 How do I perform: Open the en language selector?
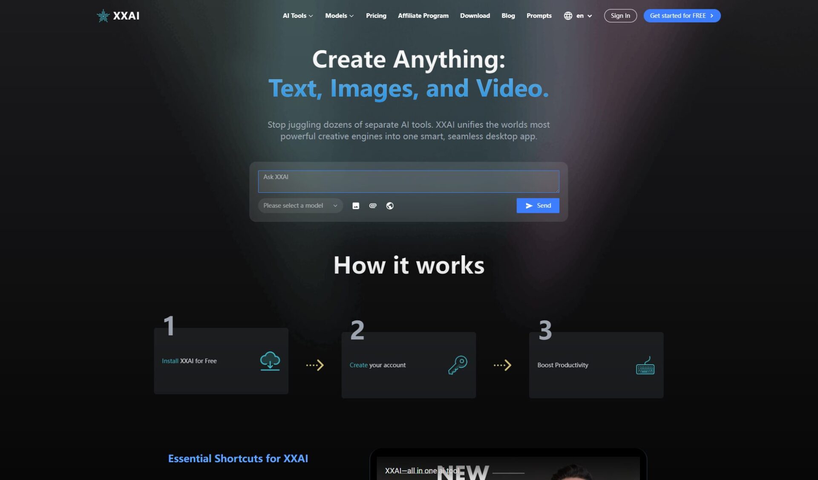pos(584,16)
